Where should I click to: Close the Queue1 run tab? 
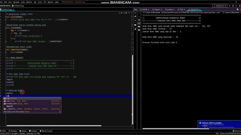pos(161,9)
